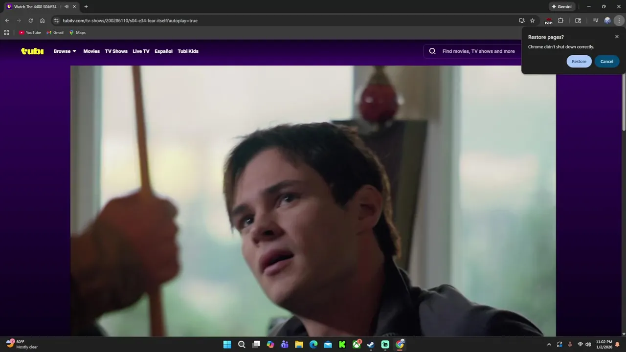Open the TV Shows section
This screenshot has height=352, width=626.
point(116,51)
